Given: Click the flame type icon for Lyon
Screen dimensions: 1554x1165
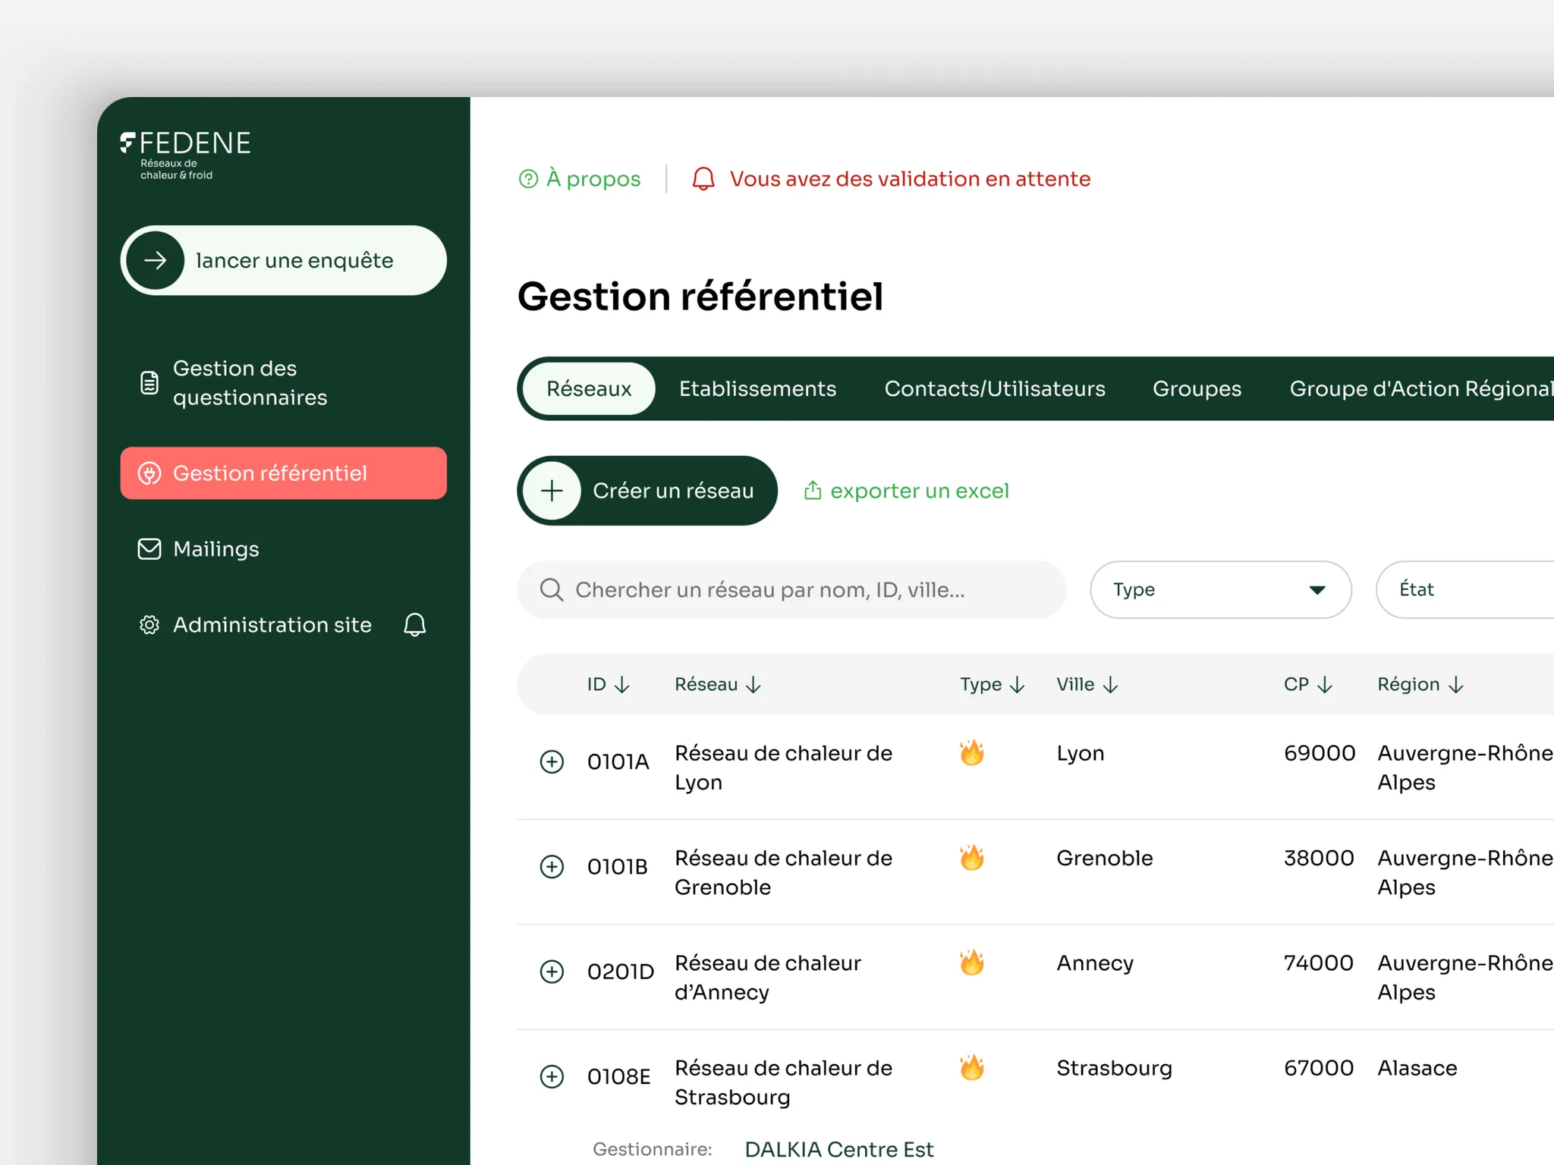Looking at the screenshot, I should click(x=971, y=752).
